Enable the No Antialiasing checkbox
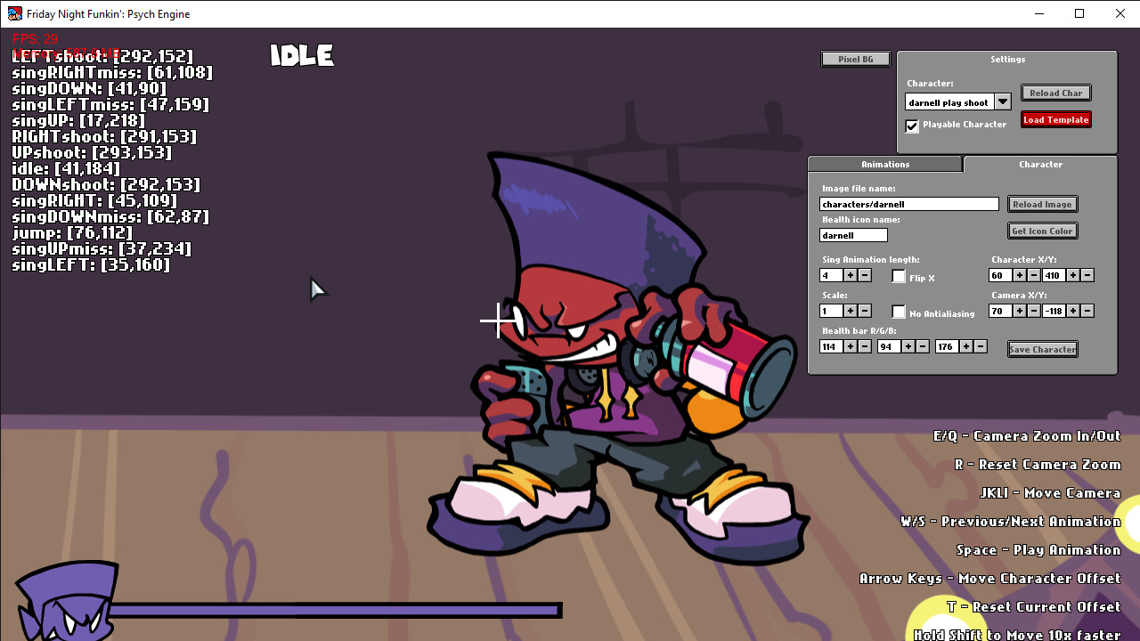 coord(899,312)
